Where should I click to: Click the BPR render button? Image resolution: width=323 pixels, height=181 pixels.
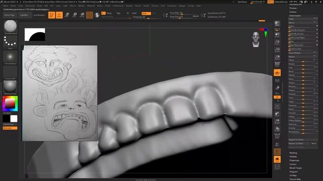[277, 24]
